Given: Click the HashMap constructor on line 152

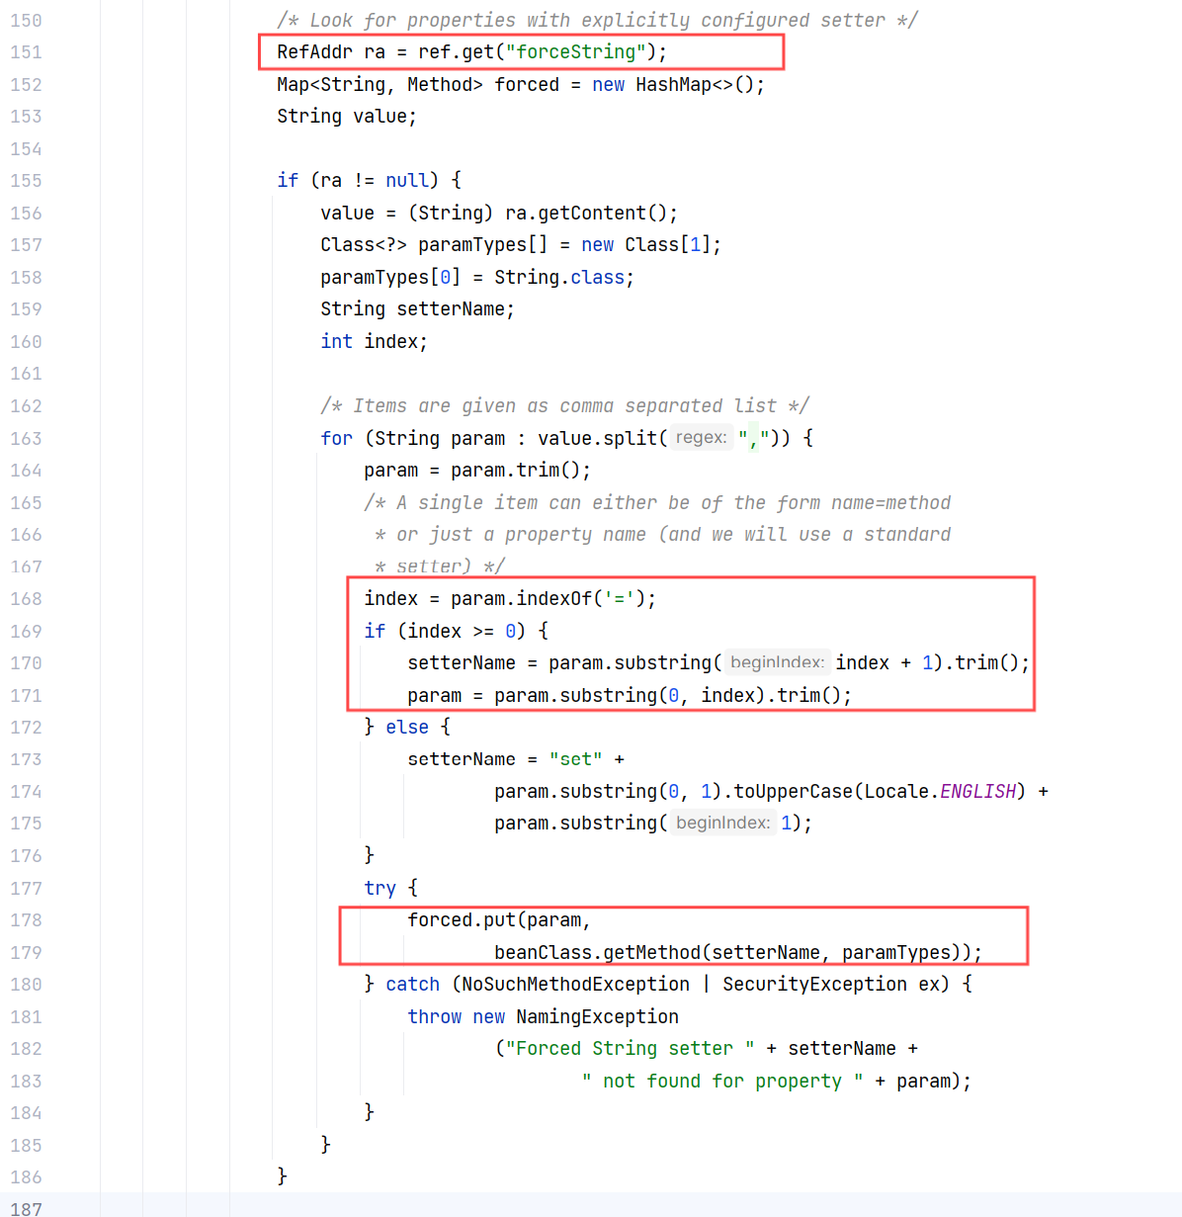Looking at the screenshot, I should [673, 85].
